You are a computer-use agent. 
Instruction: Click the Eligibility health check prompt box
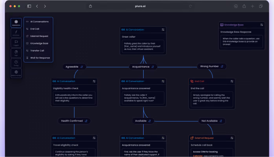pyautogui.click(x=74, y=98)
